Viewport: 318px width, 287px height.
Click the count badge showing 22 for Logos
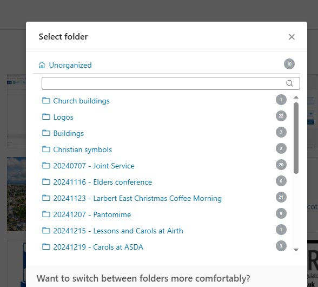[x=281, y=116]
